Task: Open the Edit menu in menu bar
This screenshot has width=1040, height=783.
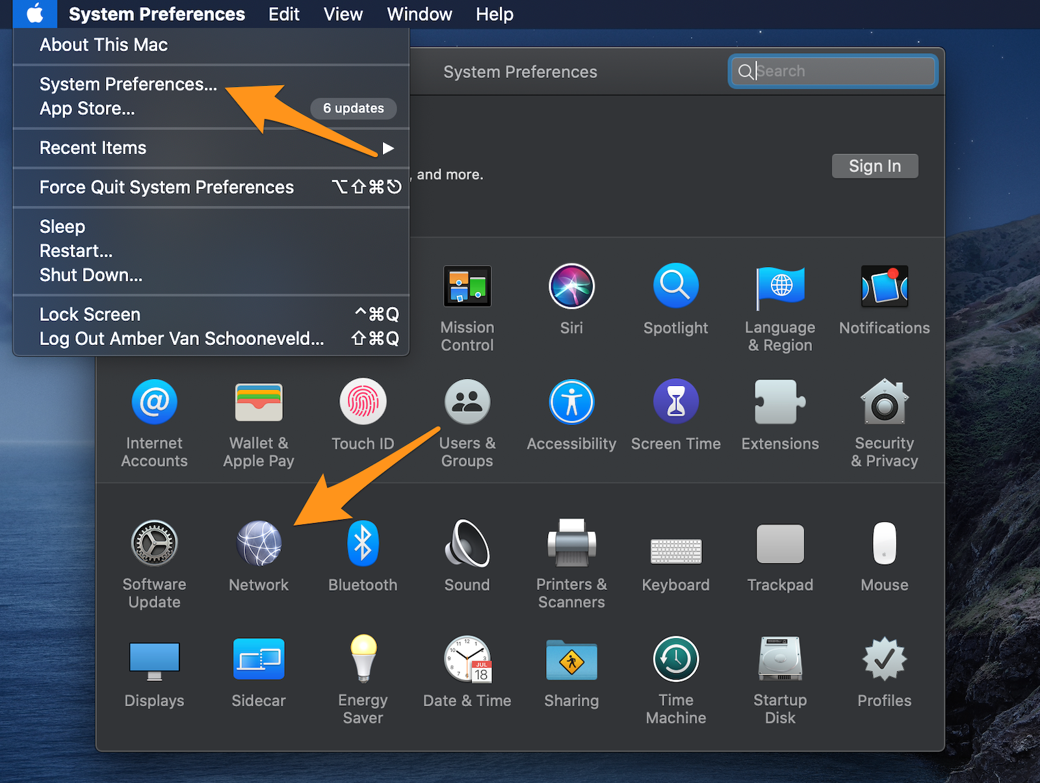Action: tap(284, 14)
